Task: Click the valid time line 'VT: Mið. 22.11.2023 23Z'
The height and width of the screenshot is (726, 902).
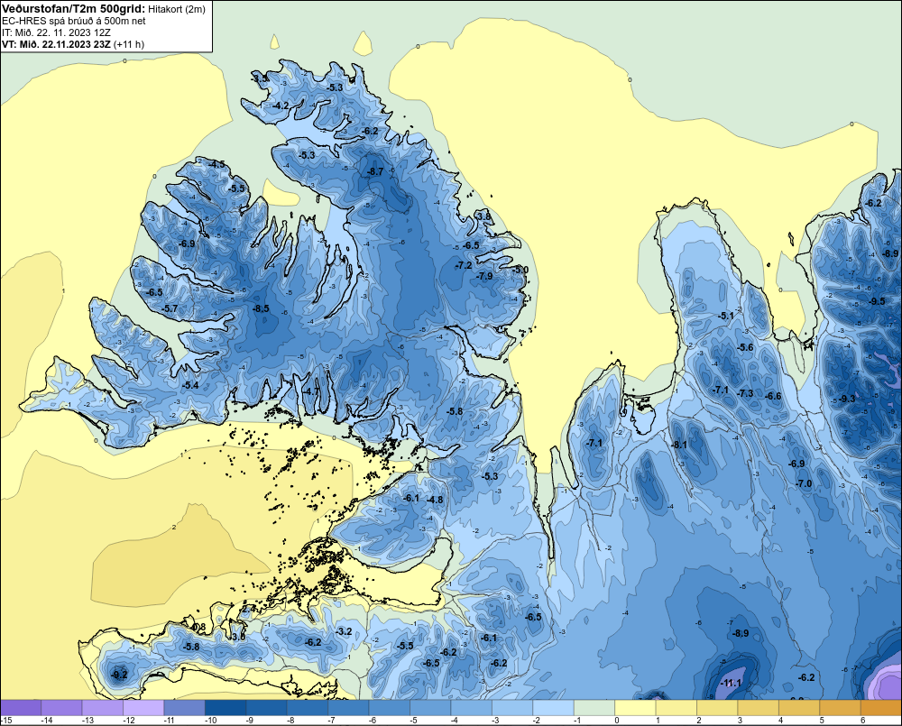Action: pos(57,44)
